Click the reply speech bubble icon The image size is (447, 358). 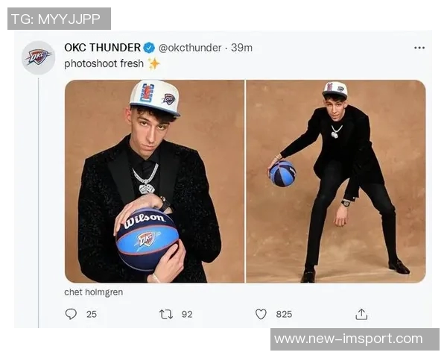point(71,314)
